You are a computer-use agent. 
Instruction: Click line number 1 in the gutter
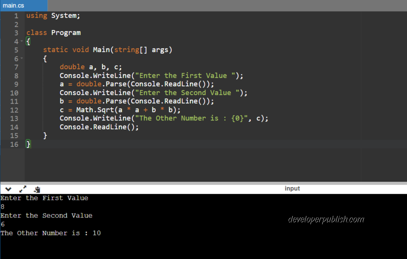(x=16, y=16)
